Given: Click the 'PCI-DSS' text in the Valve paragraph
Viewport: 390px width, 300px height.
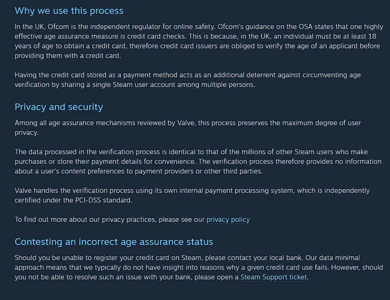Looking at the screenshot, I should tap(88, 200).
